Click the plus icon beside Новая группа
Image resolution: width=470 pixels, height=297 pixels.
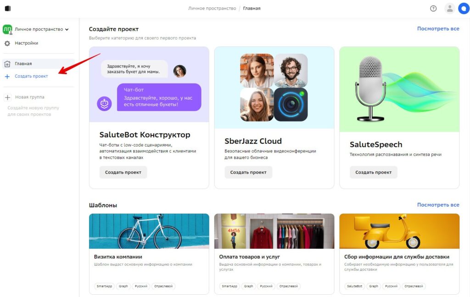[7, 97]
